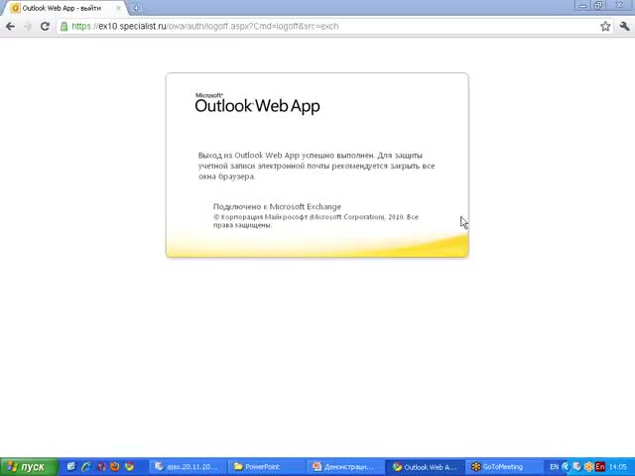The width and height of the screenshot is (635, 476).
Task: Close the Outlook Web App tab
Action: (120, 8)
